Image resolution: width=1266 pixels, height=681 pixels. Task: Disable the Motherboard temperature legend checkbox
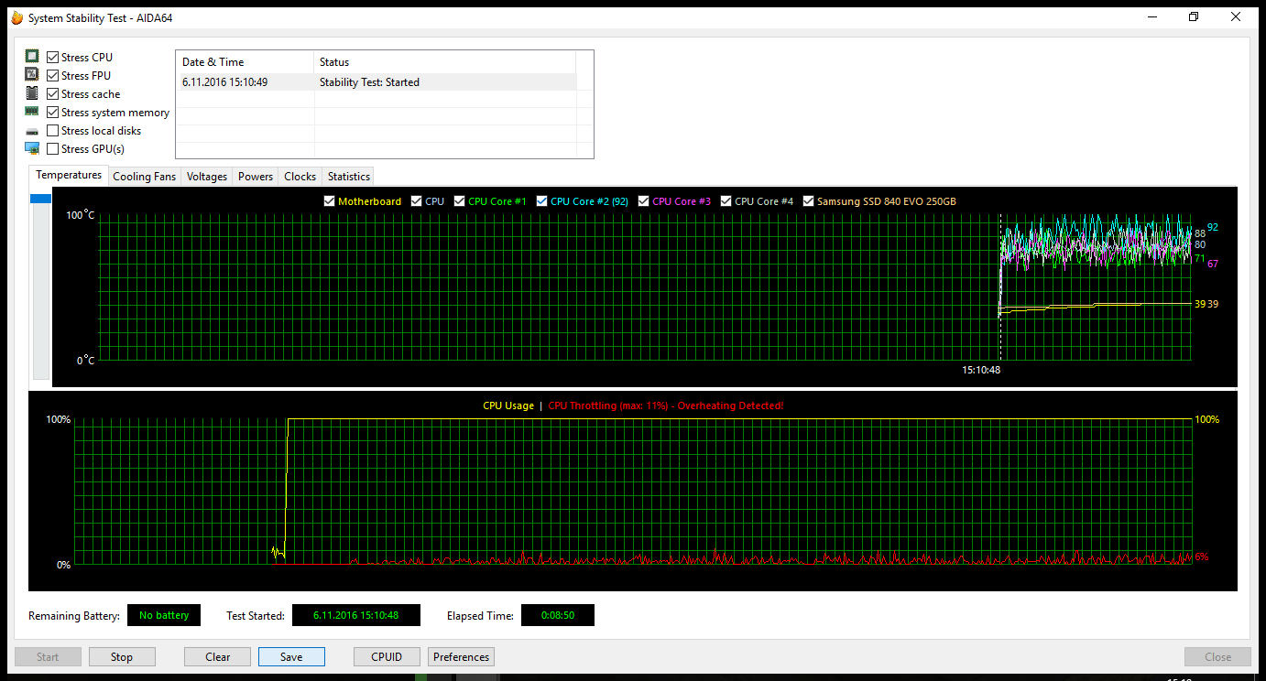(x=329, y=200)
